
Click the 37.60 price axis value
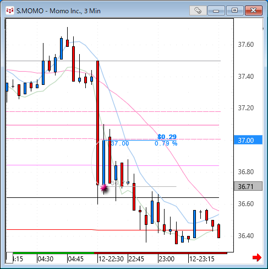[x=246, y=45]
